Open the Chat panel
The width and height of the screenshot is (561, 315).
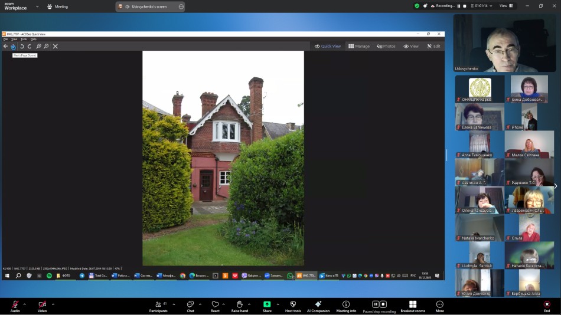tap(190, 304)
